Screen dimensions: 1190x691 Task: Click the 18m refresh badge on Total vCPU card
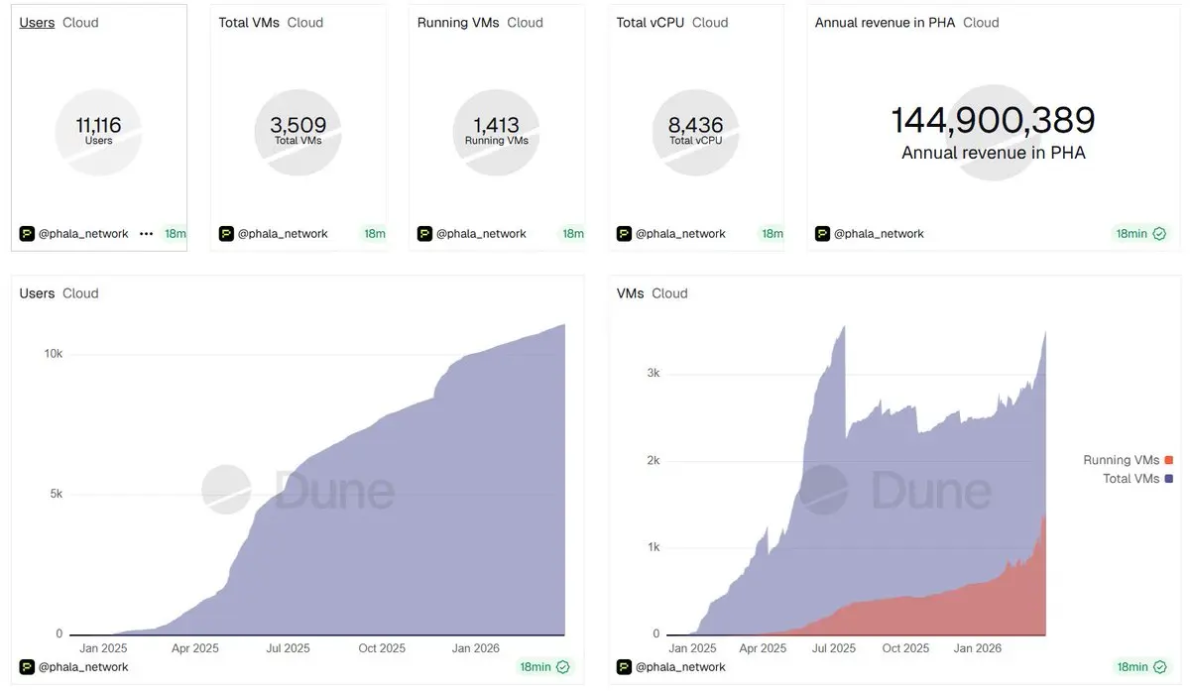tap(772, 234)
